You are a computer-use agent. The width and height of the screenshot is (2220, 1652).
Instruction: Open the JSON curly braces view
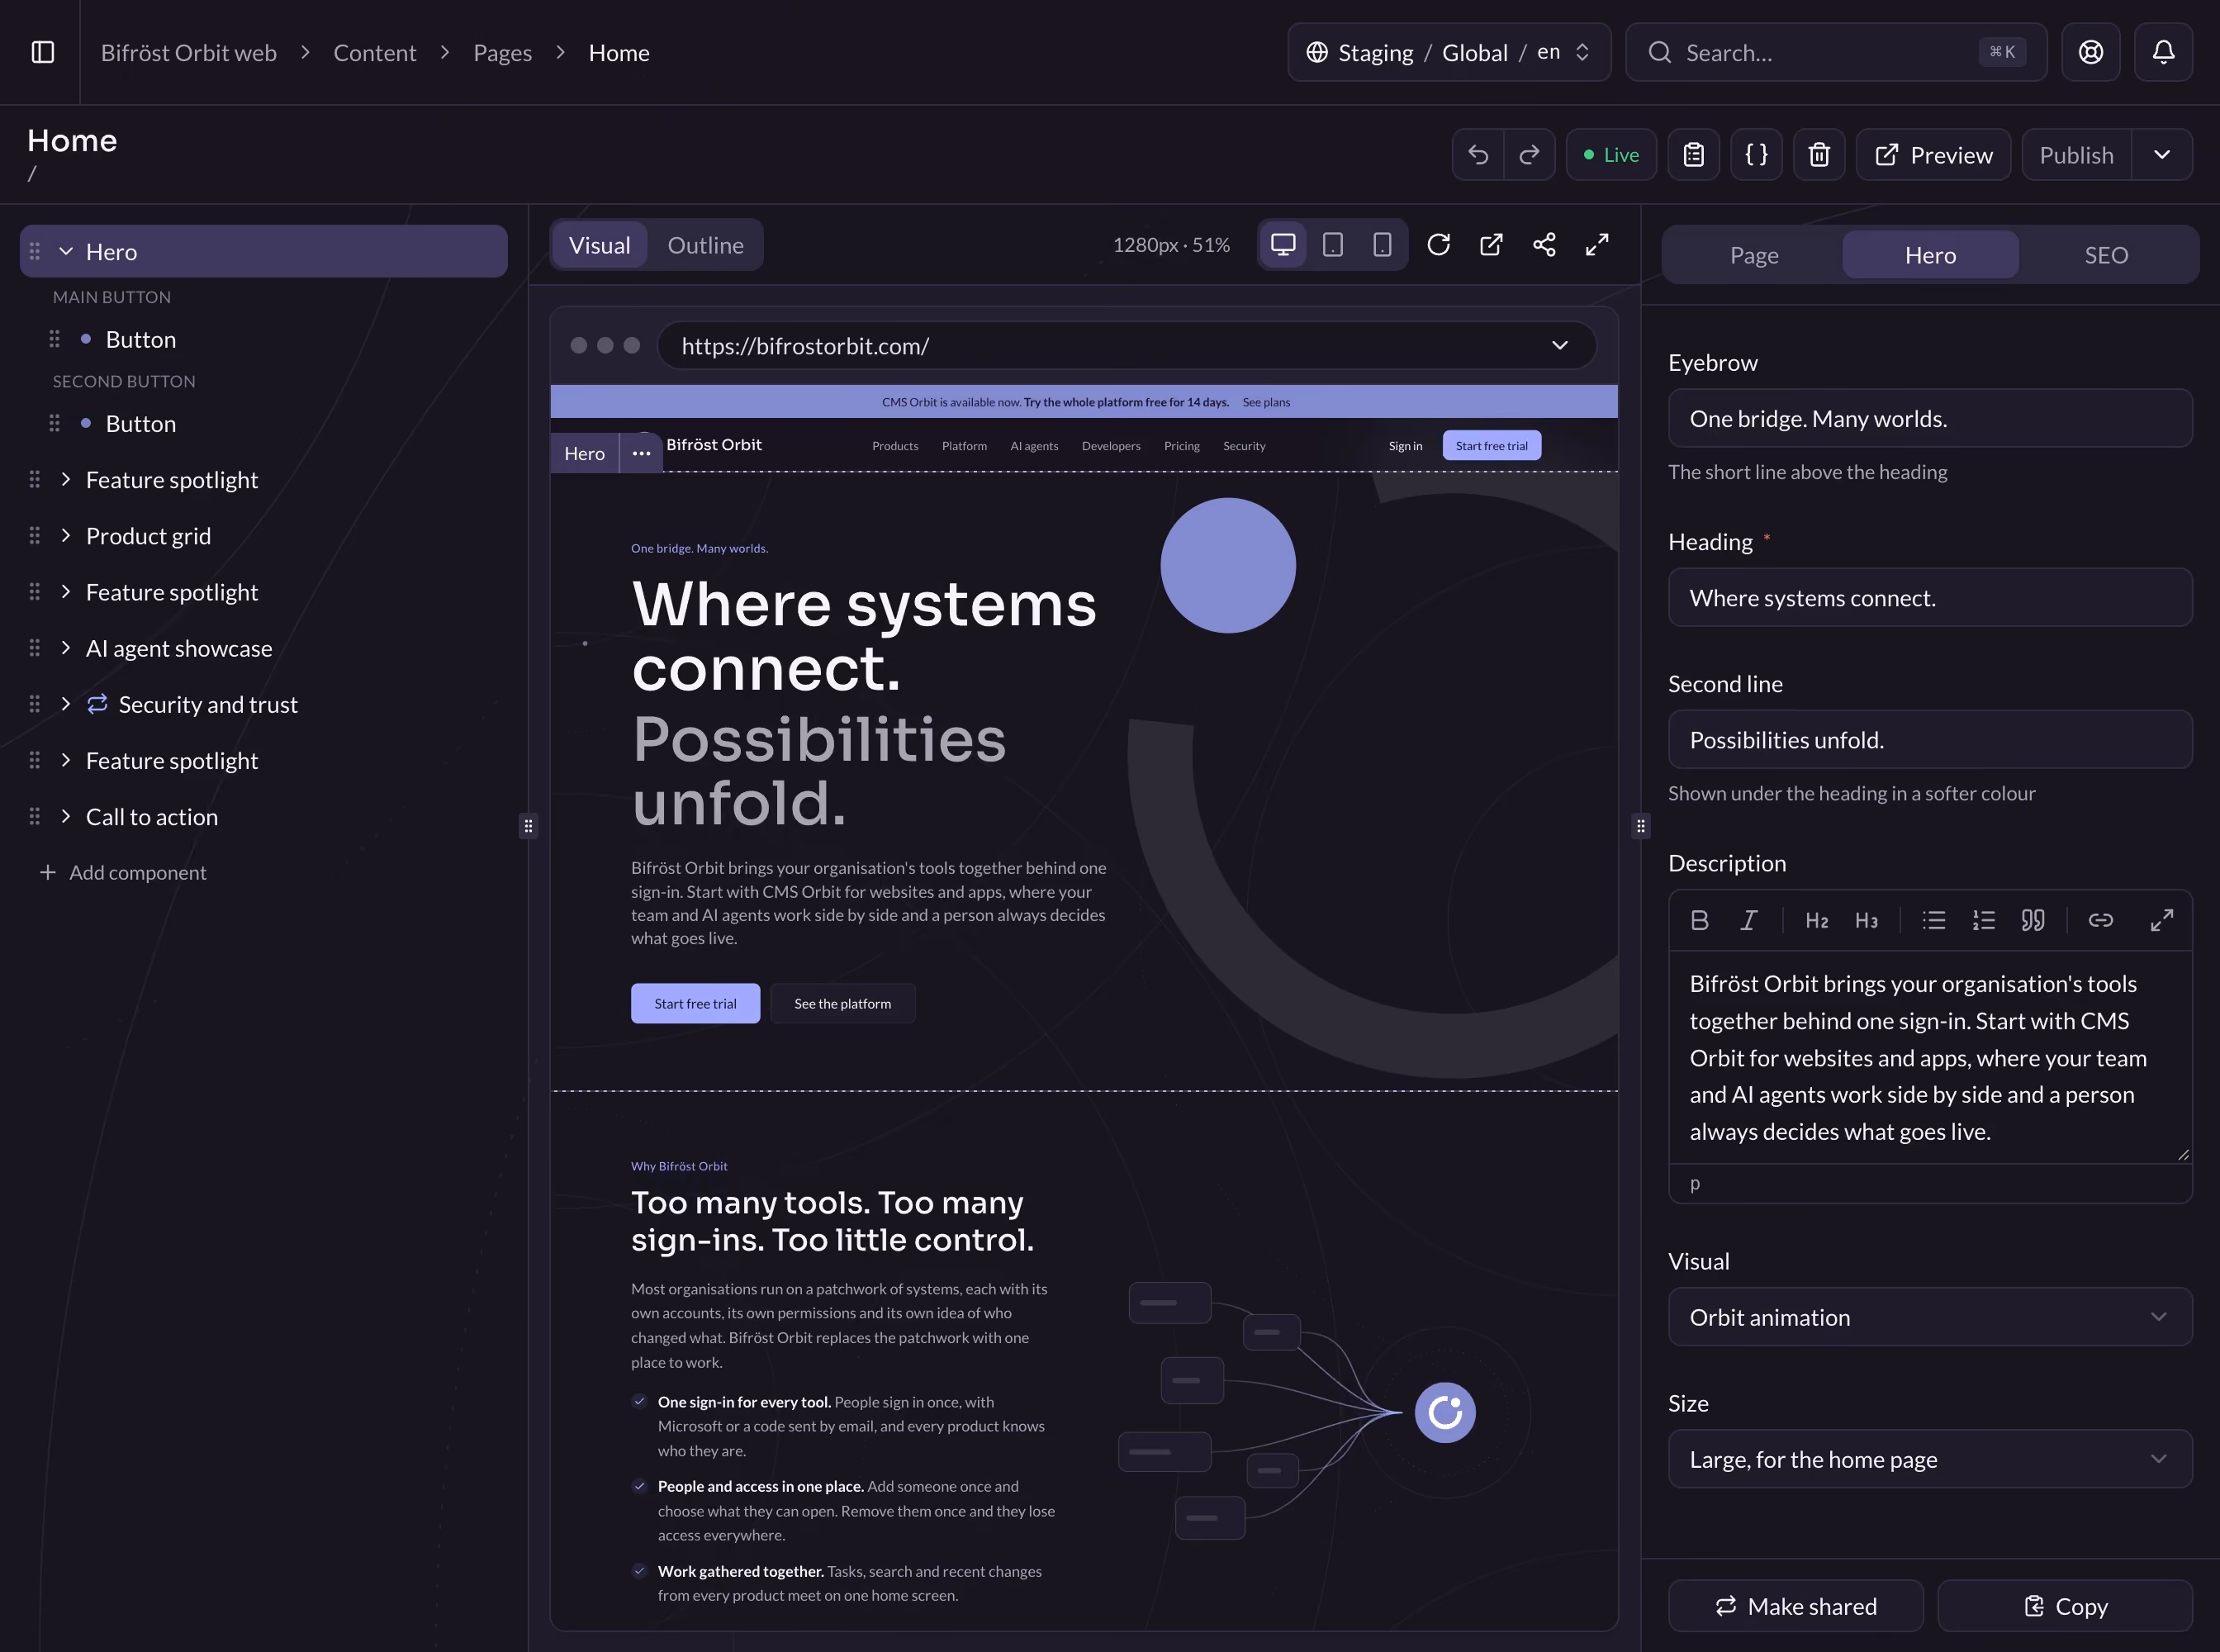(x=1756, y=155)
